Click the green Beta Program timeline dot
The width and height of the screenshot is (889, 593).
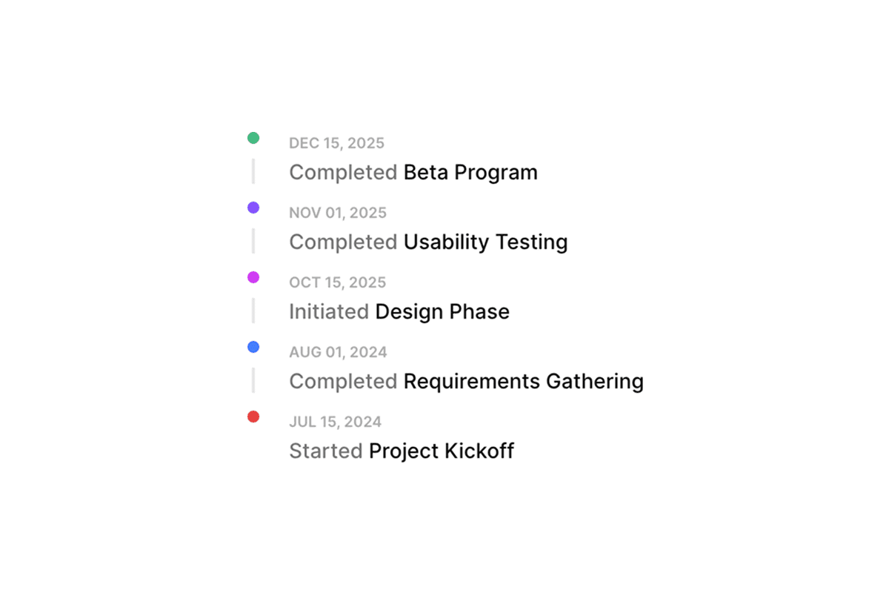coord(253,138)
